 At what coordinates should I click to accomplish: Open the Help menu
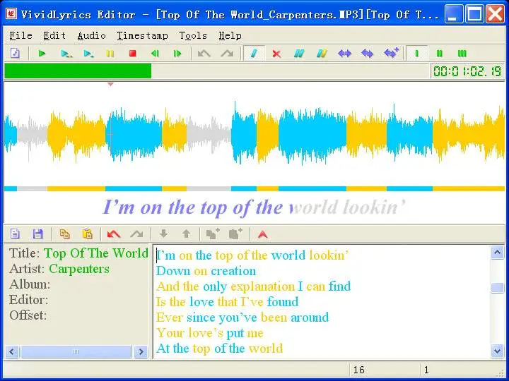230,36
